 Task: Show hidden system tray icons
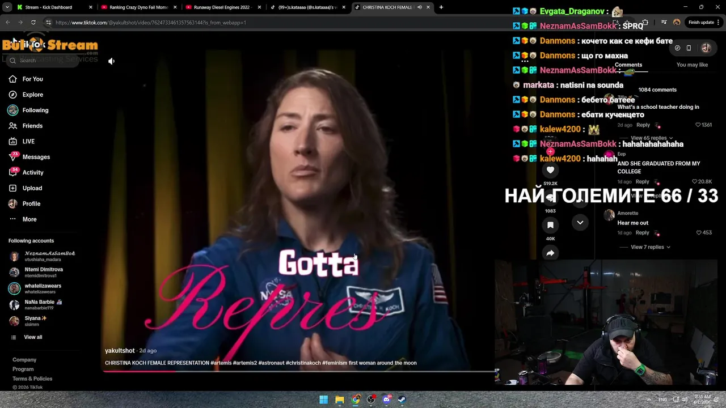[648, 399]
